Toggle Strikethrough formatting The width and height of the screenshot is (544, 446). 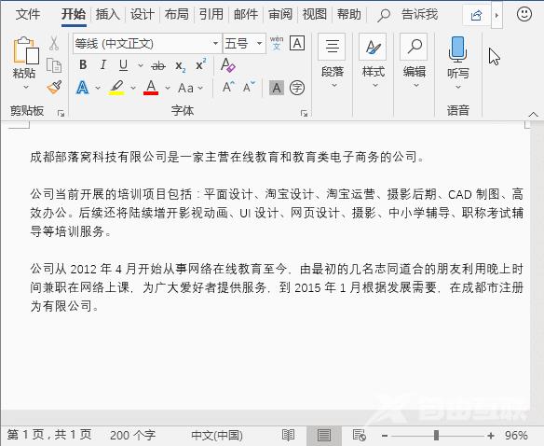(158, 65)
